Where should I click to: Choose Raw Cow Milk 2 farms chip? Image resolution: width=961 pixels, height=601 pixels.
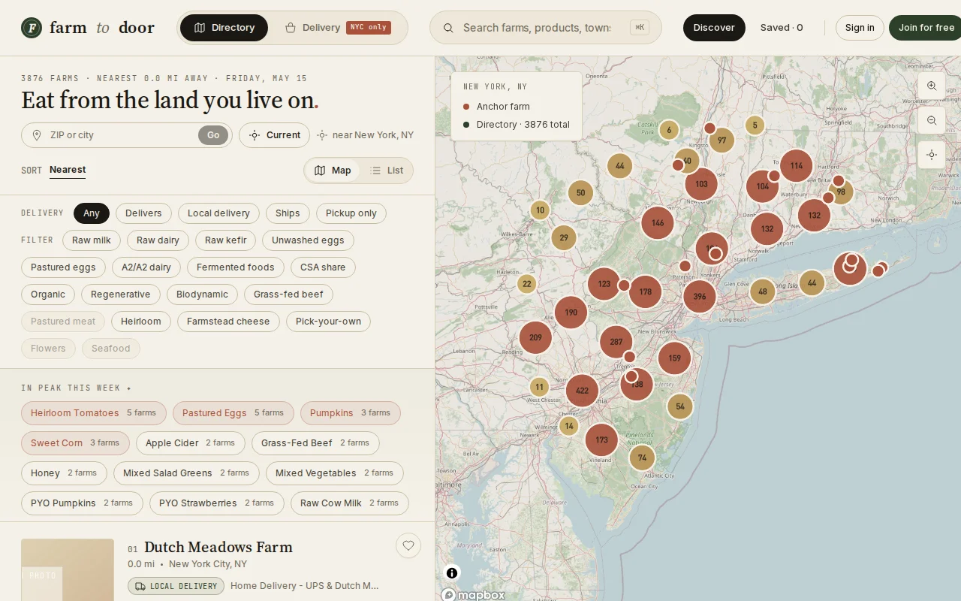[350, 503]
